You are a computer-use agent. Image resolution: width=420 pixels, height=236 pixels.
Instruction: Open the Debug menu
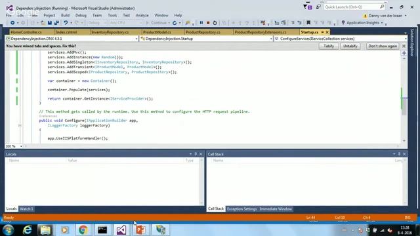(x=81, y=15)
